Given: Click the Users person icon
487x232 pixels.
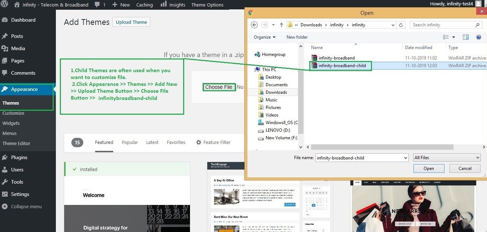Looking at the screenshot, I should pyautogui.click(x=5, y=170).
